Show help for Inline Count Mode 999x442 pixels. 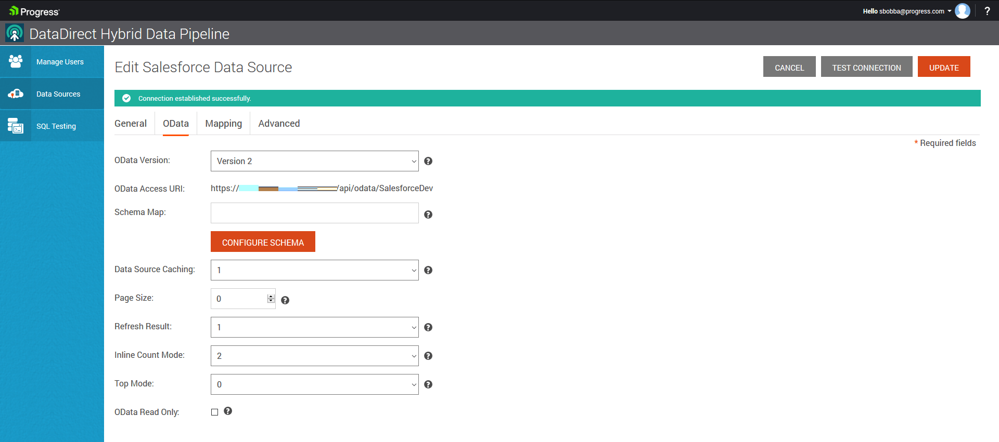[428, 356]
